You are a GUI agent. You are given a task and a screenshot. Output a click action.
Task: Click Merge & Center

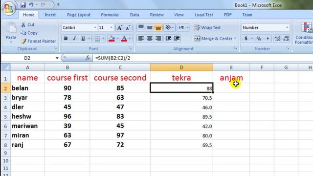213,39
